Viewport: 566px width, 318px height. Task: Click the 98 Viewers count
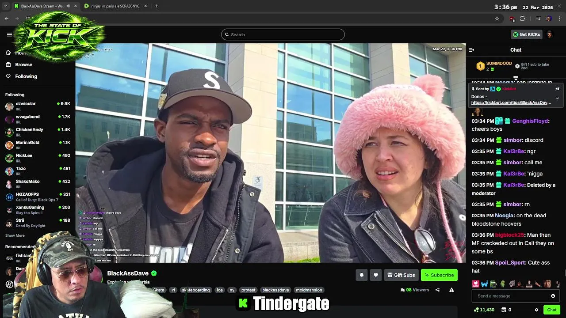pyautogui.click(x=415, y=290)
